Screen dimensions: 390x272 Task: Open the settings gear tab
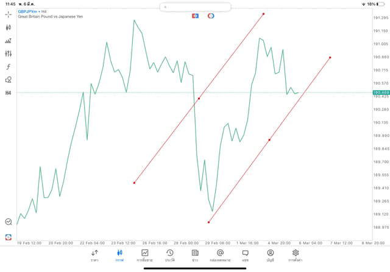pyautogui.click(x=296, y=254)
